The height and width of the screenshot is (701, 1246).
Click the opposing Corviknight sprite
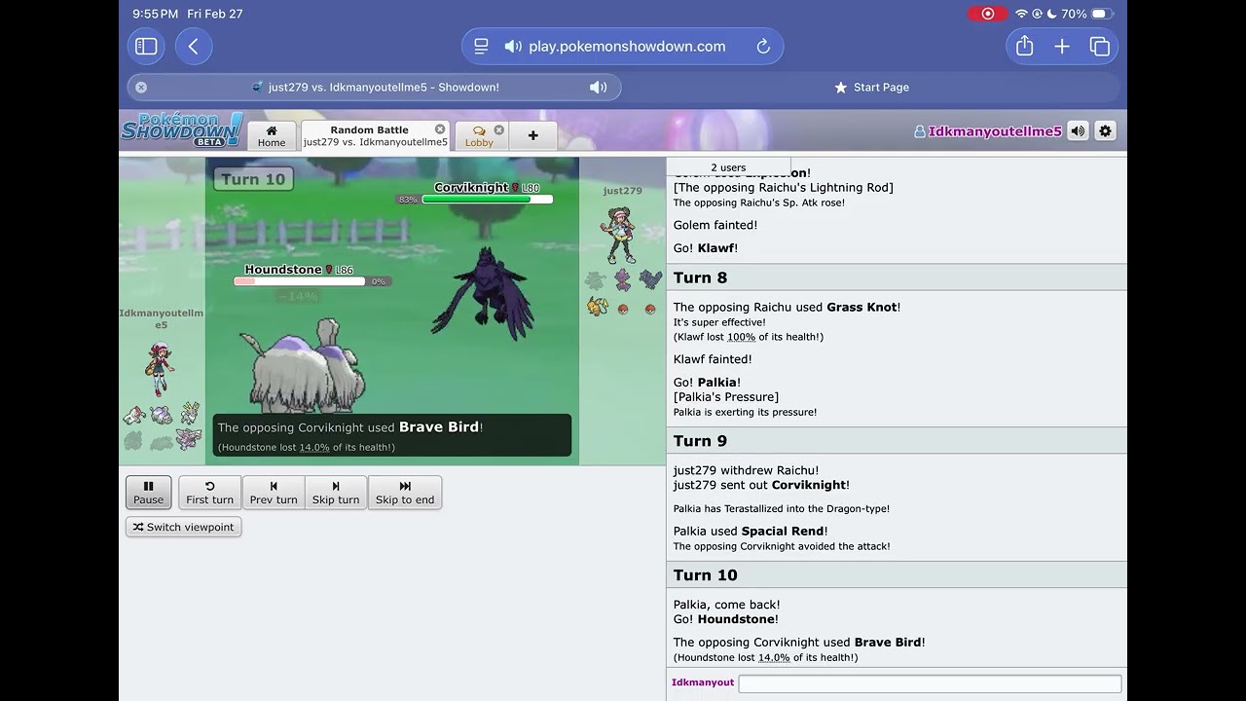(x=483, y=292)
